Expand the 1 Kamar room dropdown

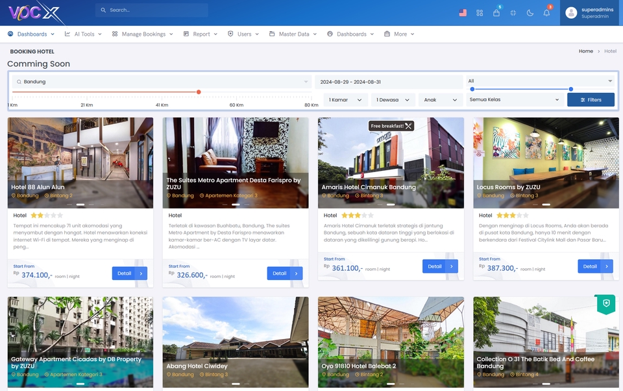point(345,100)
